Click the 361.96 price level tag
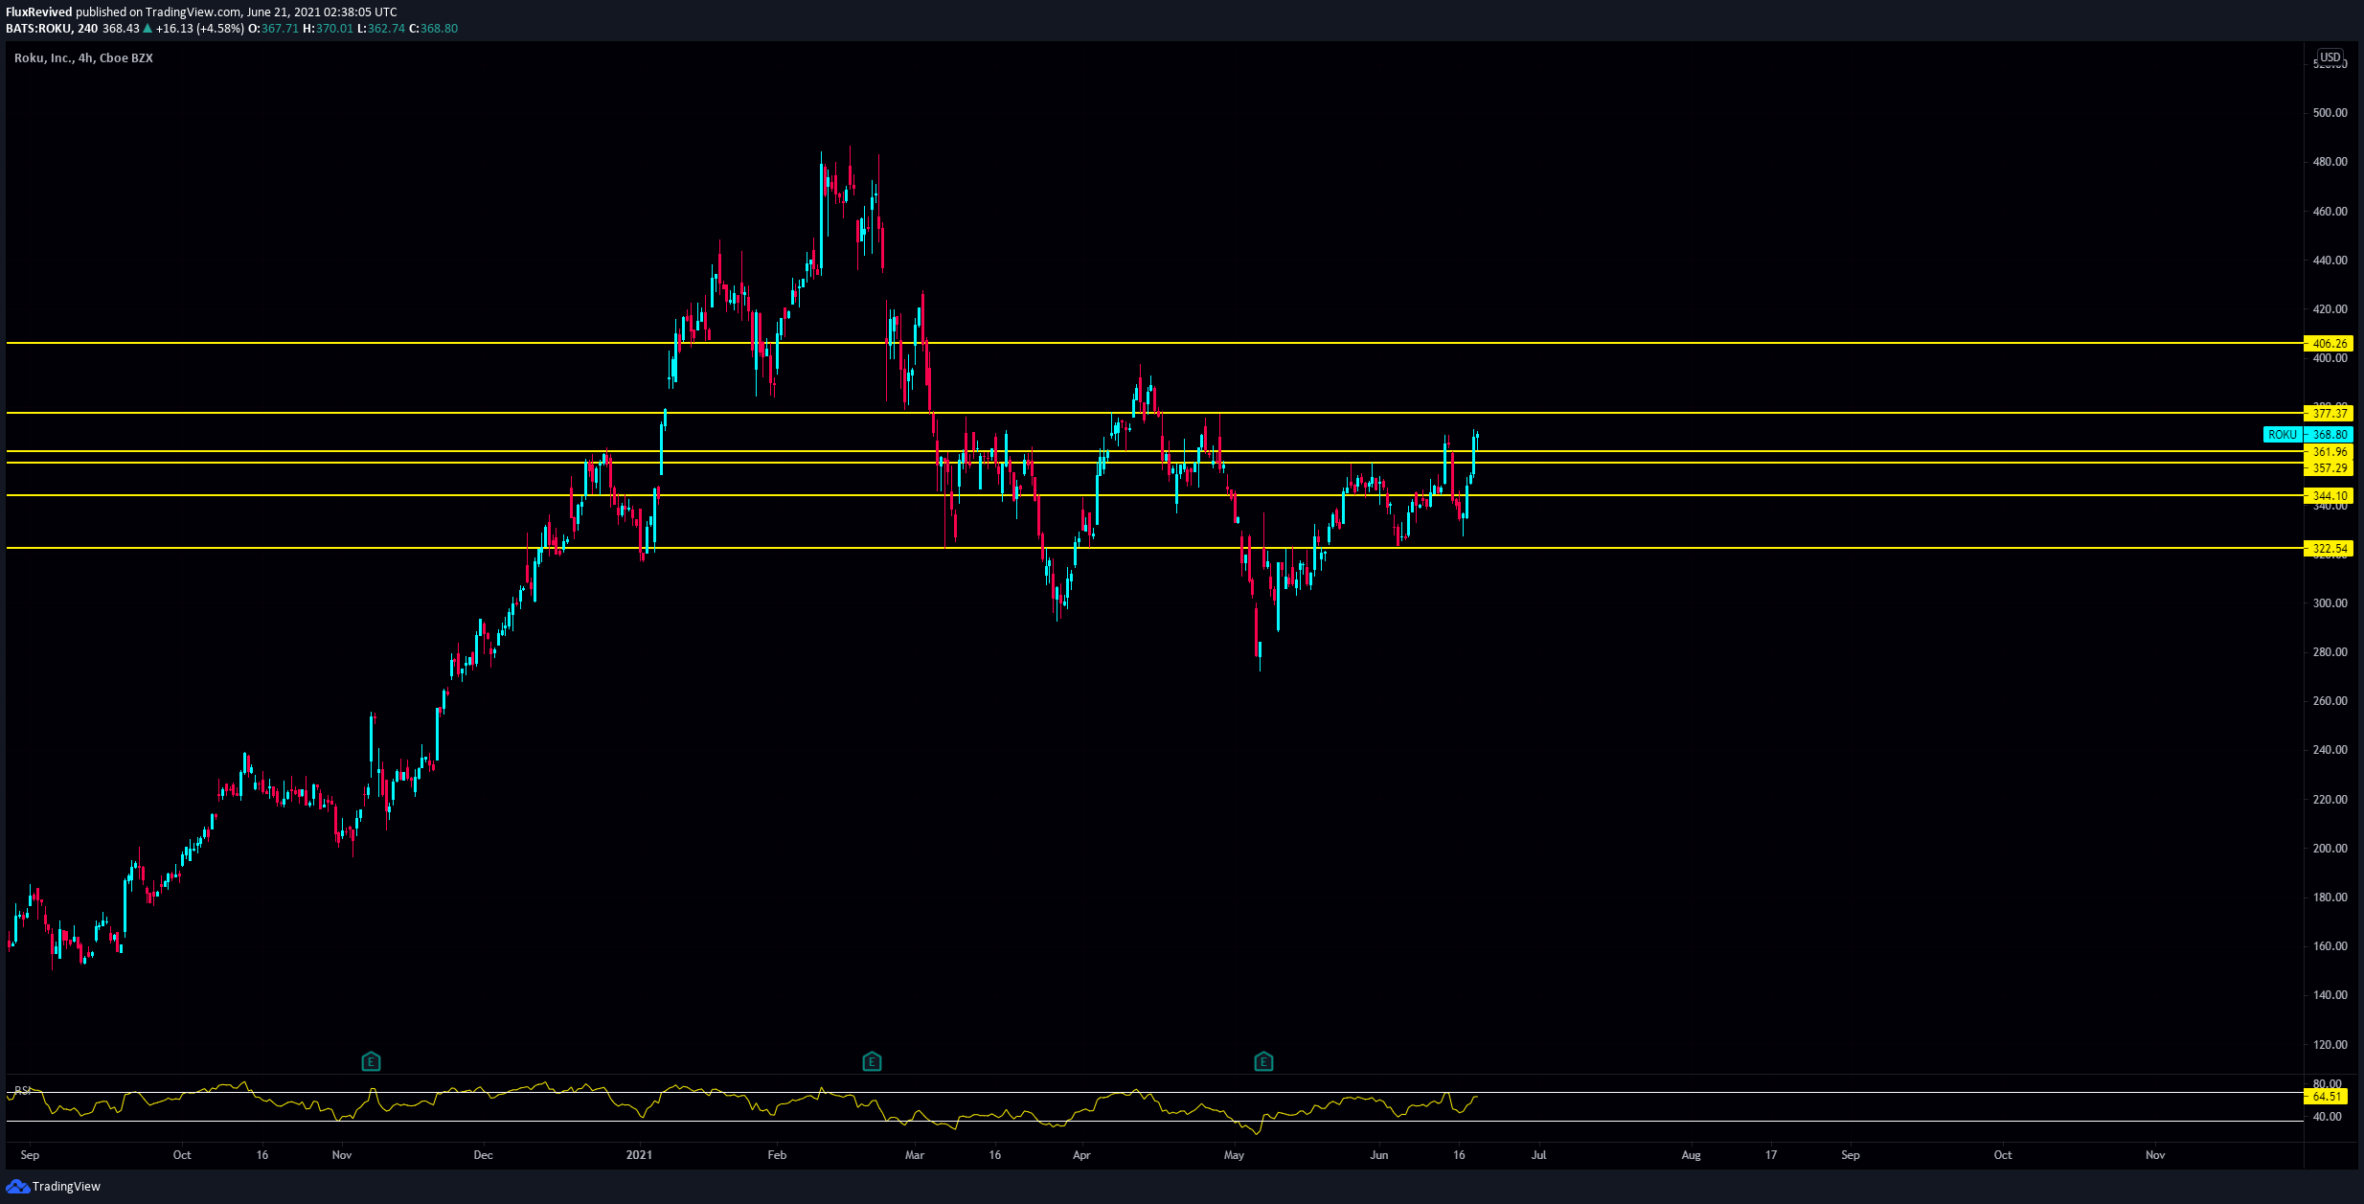Viewport: 2364px width, 1204px height. pyautogui.click(x=2329, y=452)
